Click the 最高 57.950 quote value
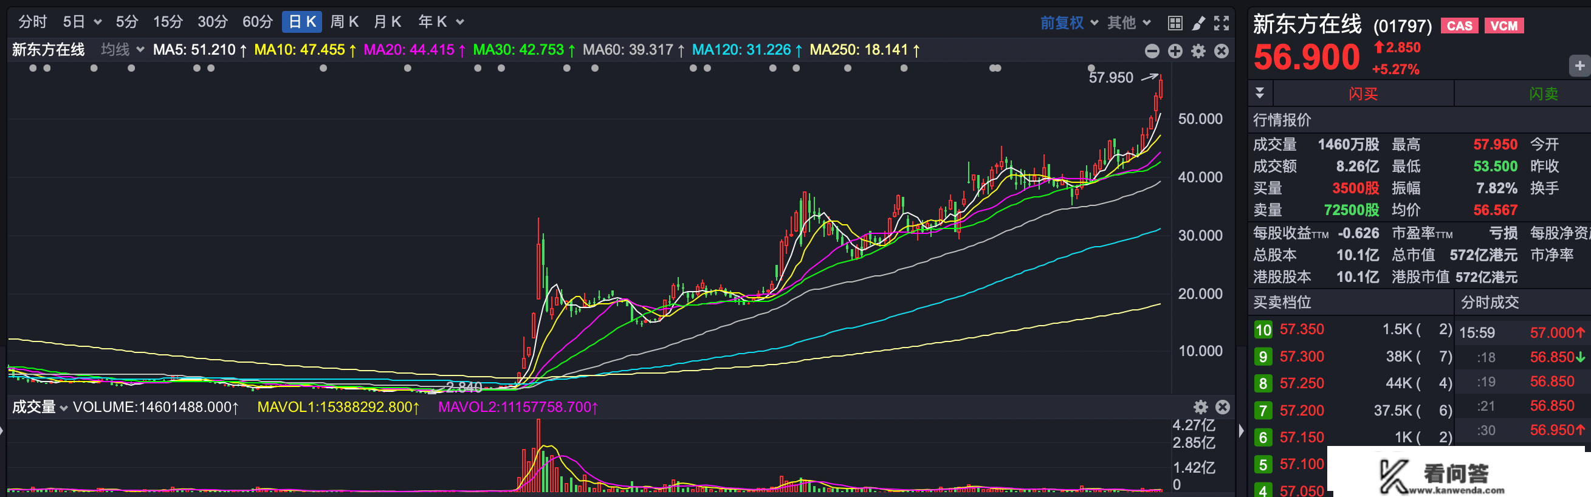 pos(1494,145)
